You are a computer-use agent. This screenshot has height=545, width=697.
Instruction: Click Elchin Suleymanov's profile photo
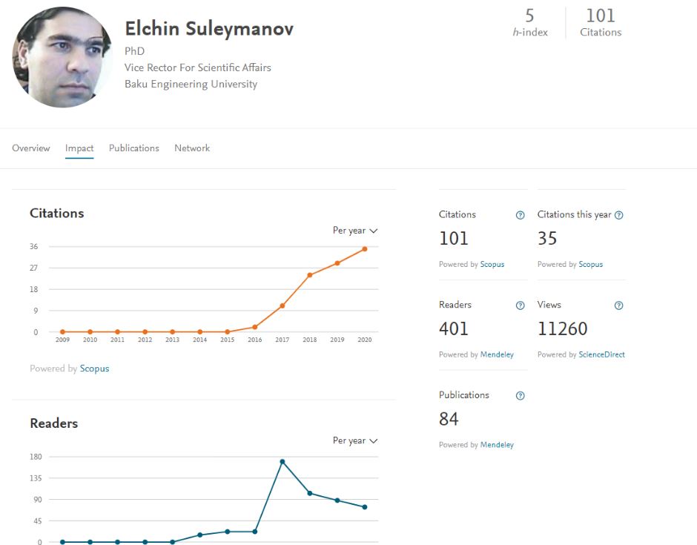(x=62, y=57)
